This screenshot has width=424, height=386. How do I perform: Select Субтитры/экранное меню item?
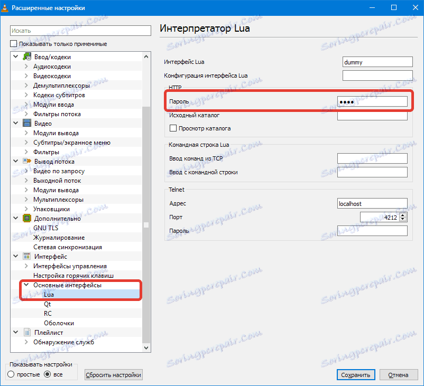(x=72, y=143)
